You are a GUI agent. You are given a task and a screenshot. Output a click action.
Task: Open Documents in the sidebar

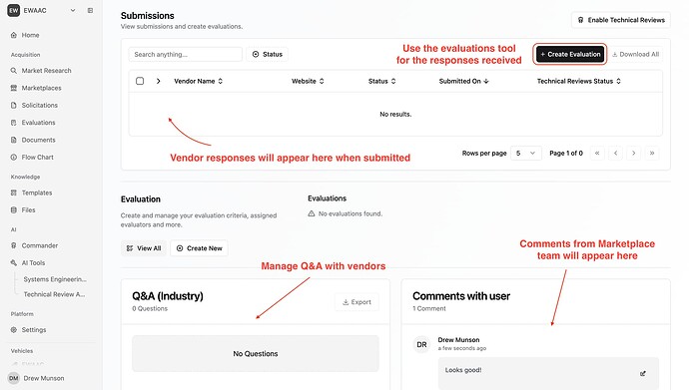tap(38, 140)
